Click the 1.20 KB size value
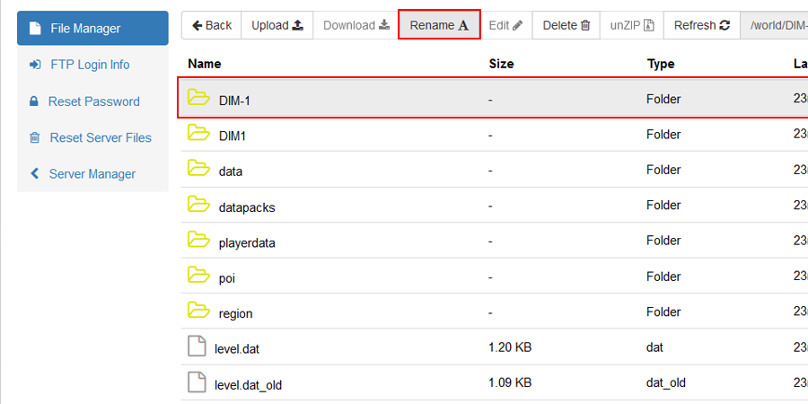808x404 pixels. tap(510, 347)
